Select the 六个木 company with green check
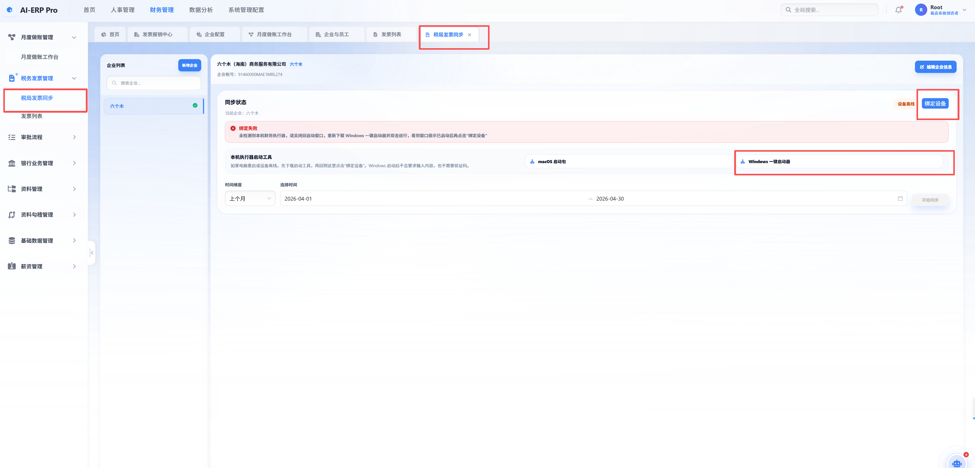The image size is (975, 468). click(154, 106)
